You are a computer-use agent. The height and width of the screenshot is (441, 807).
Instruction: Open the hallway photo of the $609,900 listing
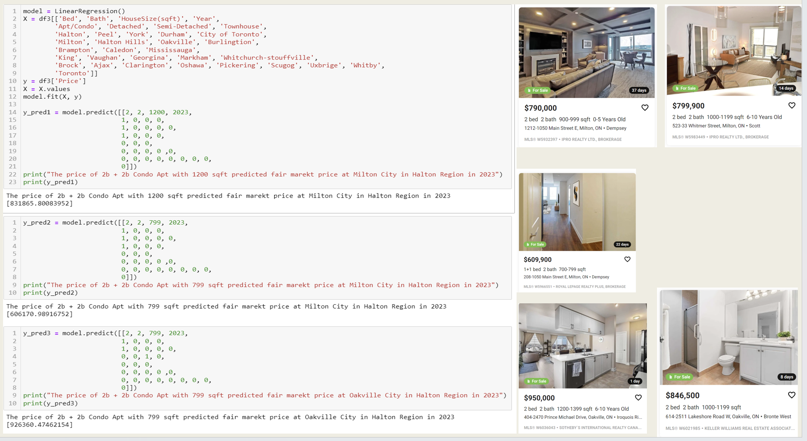(x=577, y=212)
